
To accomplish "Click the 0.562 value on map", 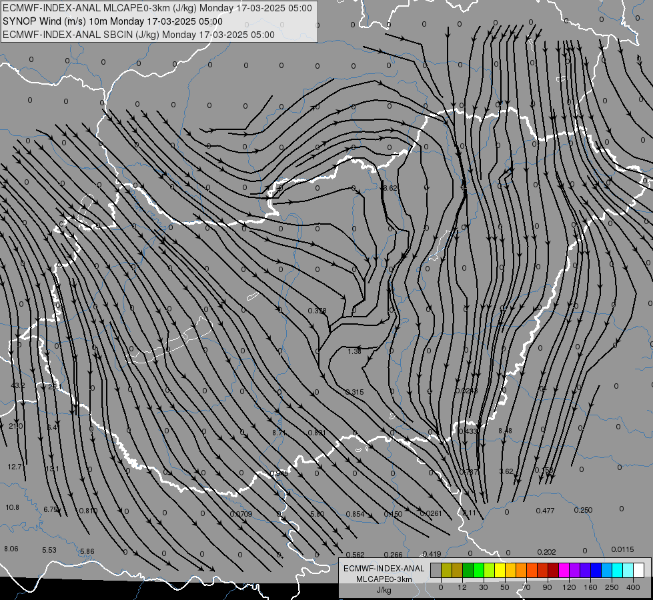I will coord(356,555).
